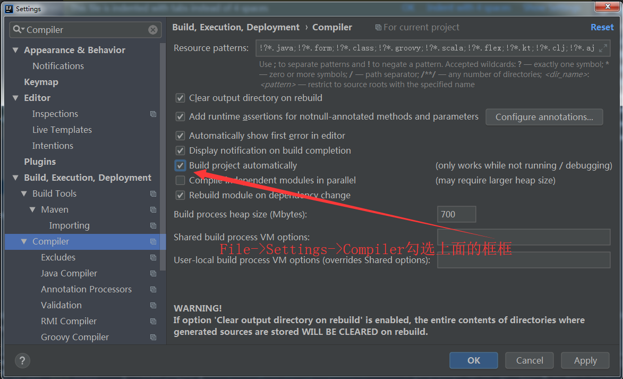Image resolution: width=623 pixels, height=379 pixels.
Task: Focus the Build process heap size field
Action: 456,214
